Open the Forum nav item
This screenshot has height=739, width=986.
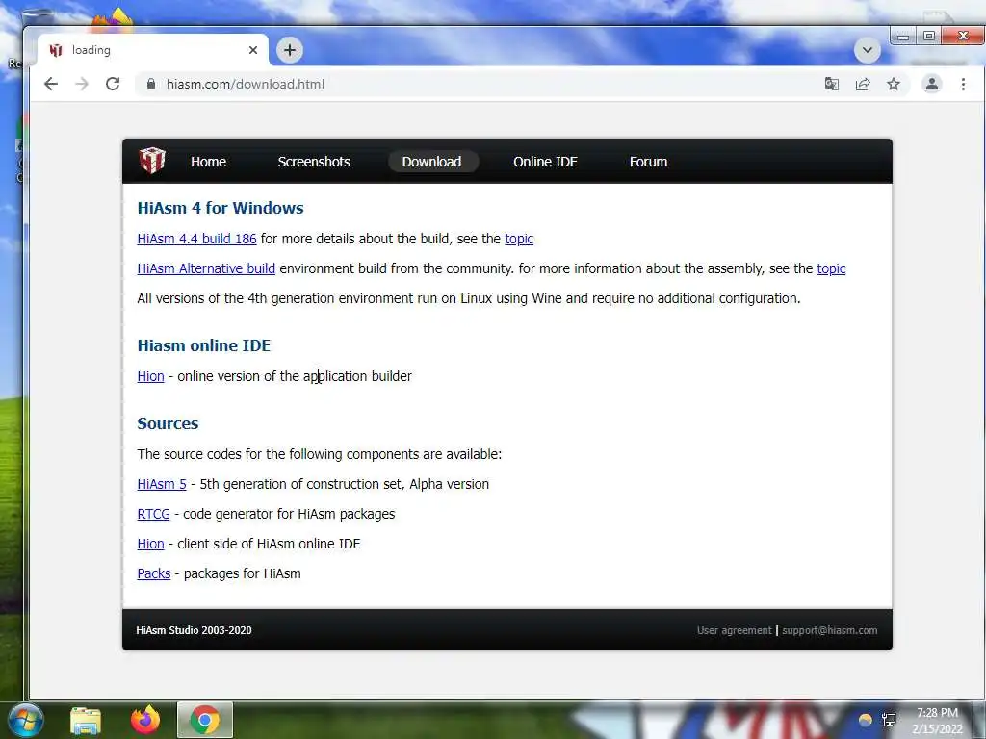coord(648,162)
